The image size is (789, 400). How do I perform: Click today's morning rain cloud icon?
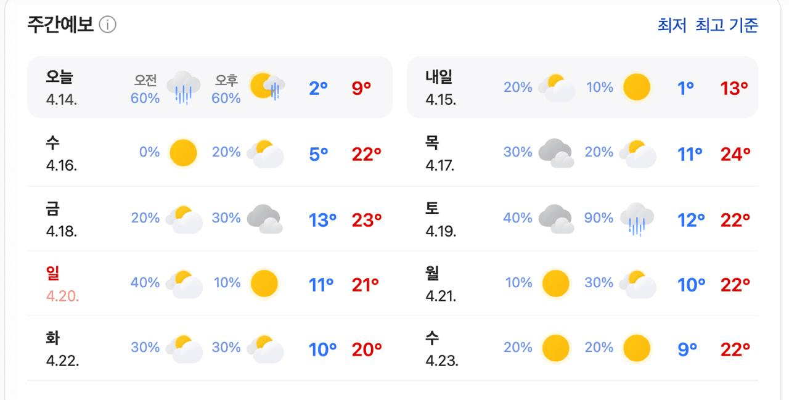pyautogui.click(x=183, y=87)
